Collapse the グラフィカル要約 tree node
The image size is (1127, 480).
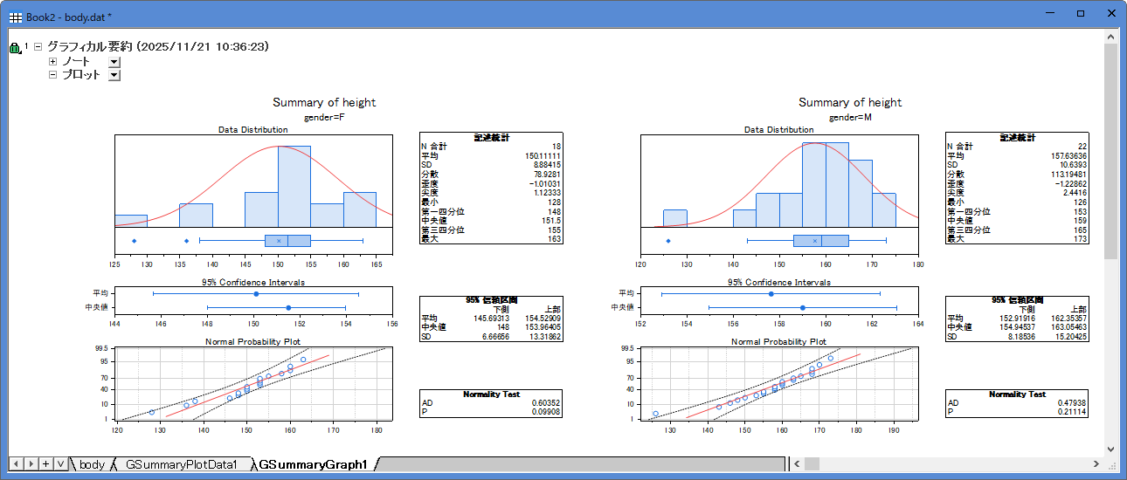tap(38, 47)
